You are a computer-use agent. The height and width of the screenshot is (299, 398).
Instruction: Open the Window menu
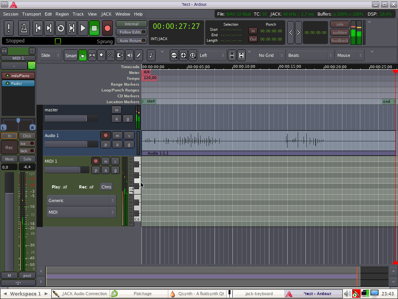(122, 14)
